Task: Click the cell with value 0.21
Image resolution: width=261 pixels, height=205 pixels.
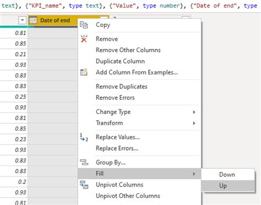Action: (14, 54)
